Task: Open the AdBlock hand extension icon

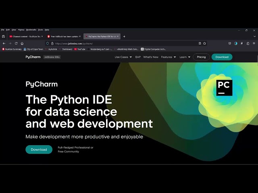Action: (x=242, y=43)
